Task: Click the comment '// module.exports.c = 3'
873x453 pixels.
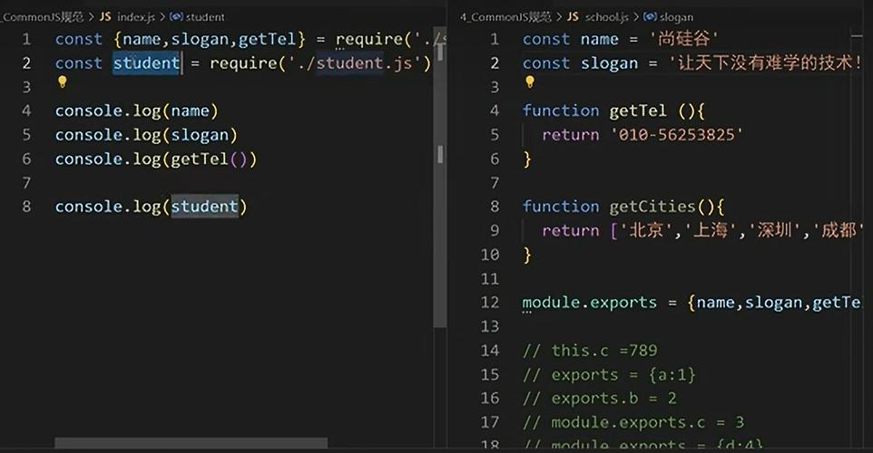Action: pyautogui.click(x=633, y=422)
